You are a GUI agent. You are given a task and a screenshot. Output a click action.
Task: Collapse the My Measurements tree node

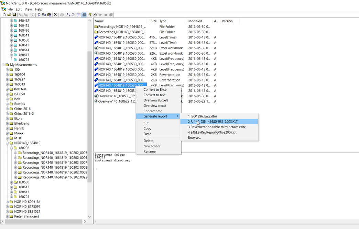pyautogui.click(x=3, y=65)
